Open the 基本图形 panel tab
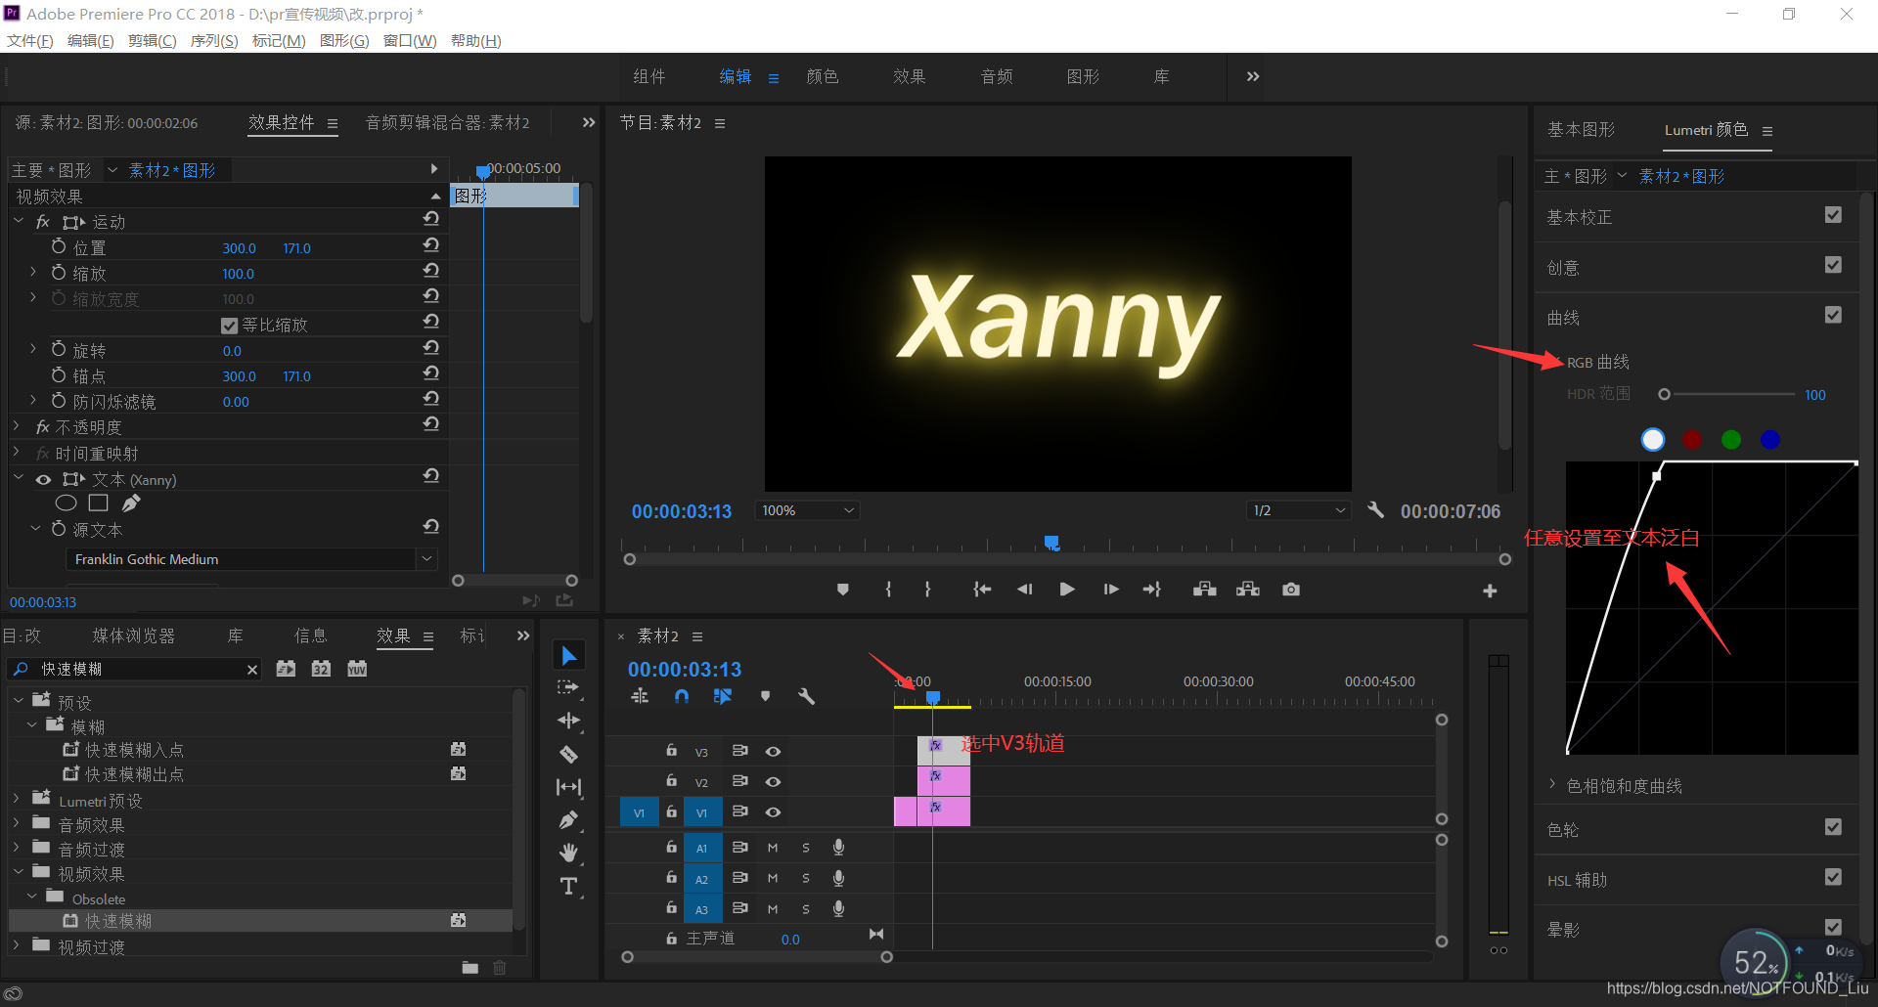Screen dimensions: 1878x1007 [x=1581, y=129]
